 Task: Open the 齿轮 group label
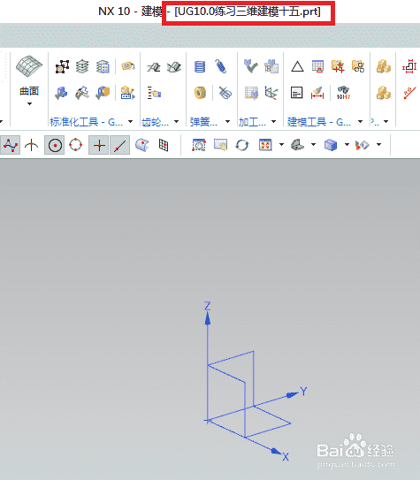(156, 122)
